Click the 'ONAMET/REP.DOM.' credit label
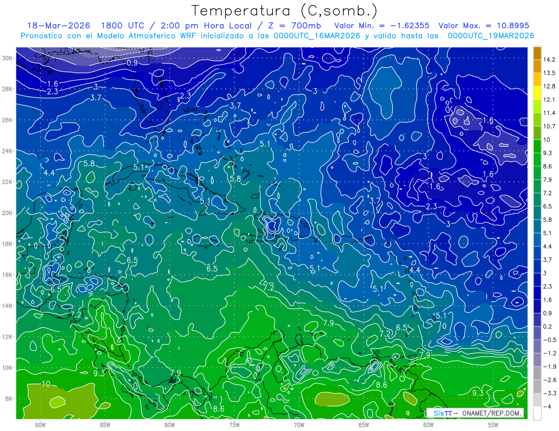This screenshot has width=559, height=431. pyautogui.click(x=491, y=413)
